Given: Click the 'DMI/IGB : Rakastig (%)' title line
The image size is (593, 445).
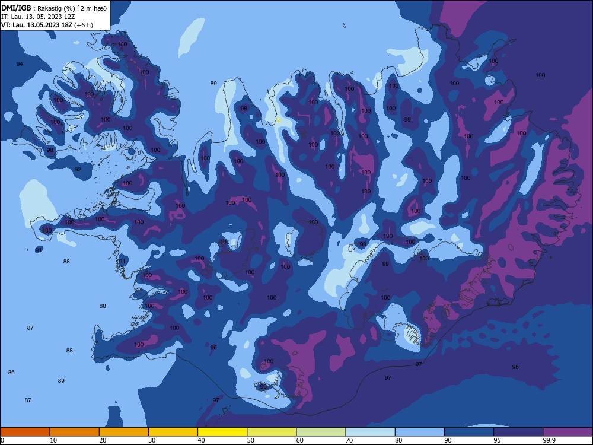Looking at the screenshot, I should 54,8.
